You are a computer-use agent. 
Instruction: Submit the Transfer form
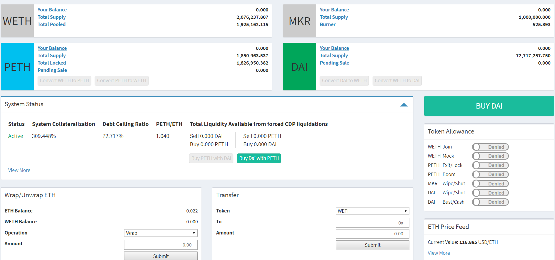point(372,245)
